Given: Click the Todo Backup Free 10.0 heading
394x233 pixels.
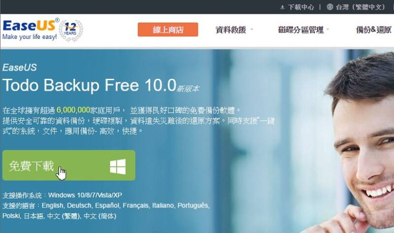Looking at the screenshot, I should pyautogui.click(x=89, y=85).
